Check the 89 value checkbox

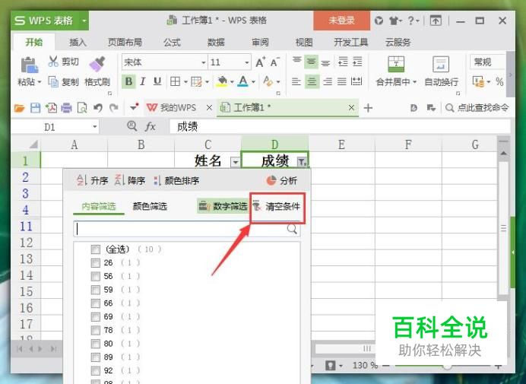96,357
